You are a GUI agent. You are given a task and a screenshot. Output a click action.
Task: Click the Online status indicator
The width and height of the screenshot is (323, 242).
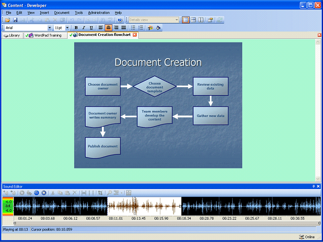coord(306,237)
